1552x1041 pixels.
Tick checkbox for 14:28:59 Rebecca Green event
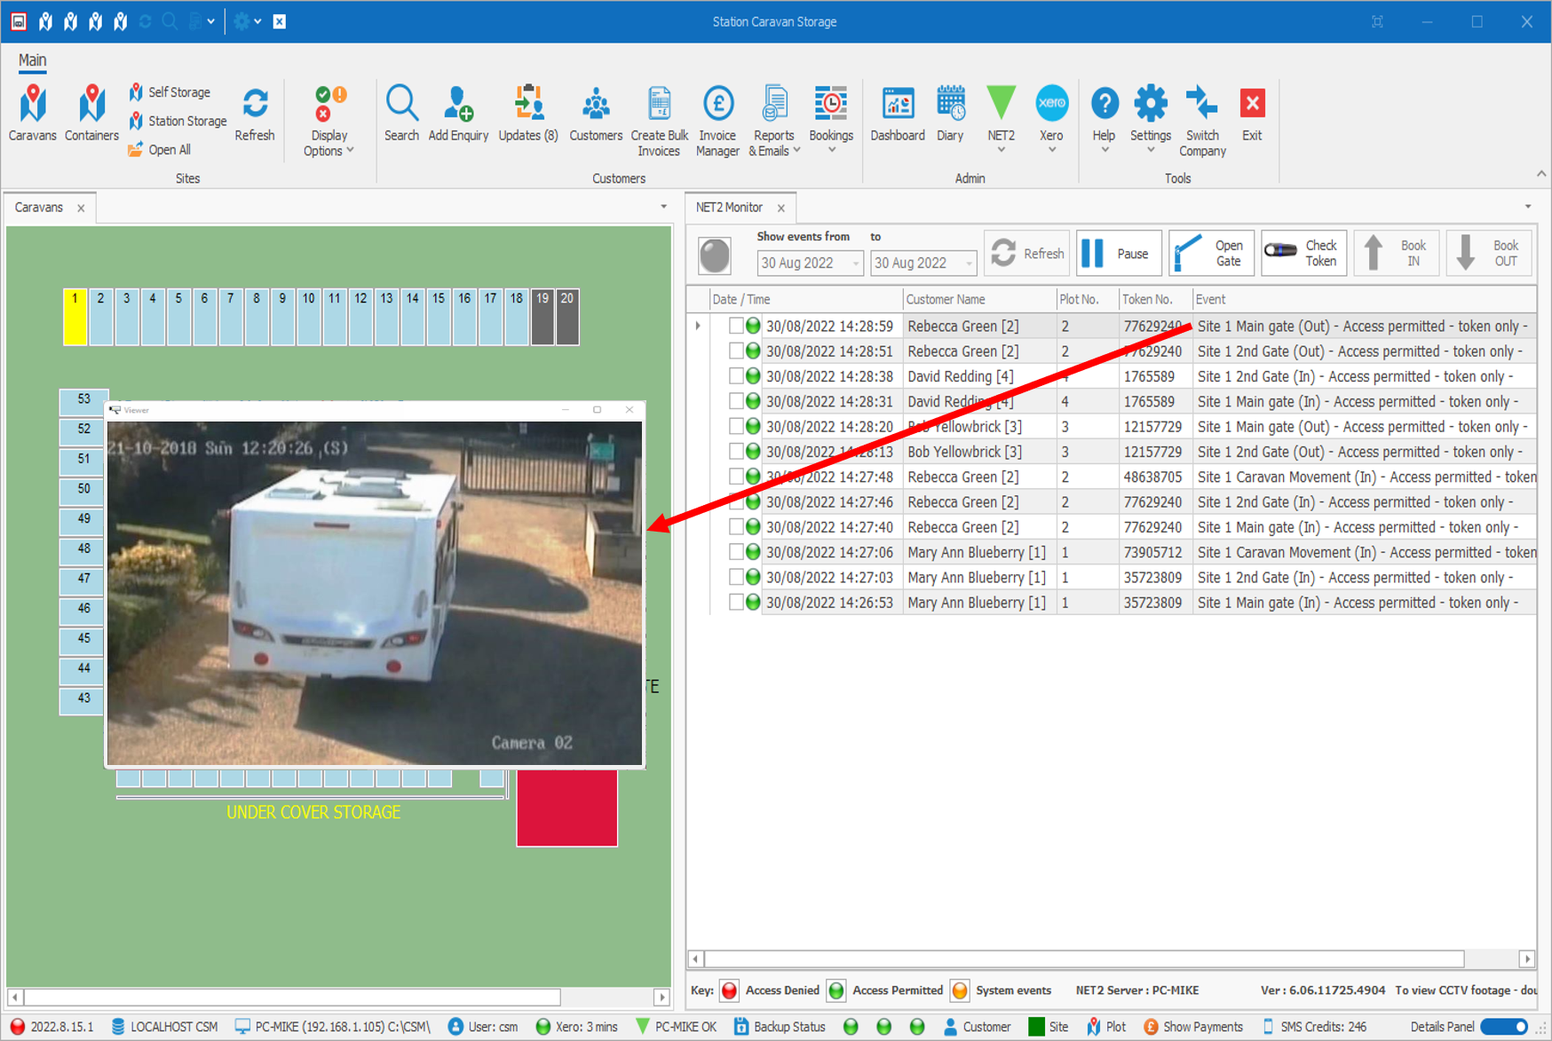[736, 326]
